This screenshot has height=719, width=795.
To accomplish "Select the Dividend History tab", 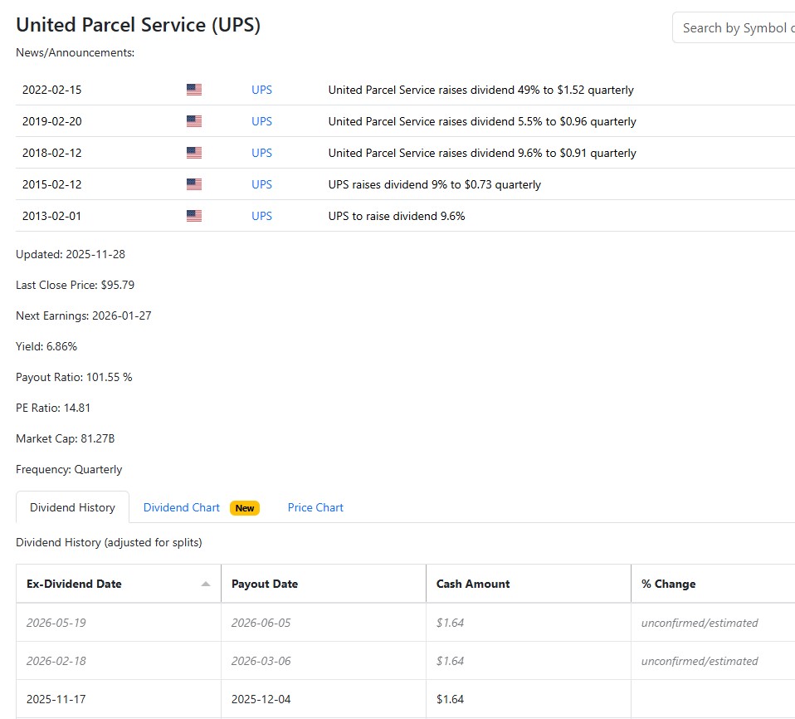I will [x=72, y=507].
